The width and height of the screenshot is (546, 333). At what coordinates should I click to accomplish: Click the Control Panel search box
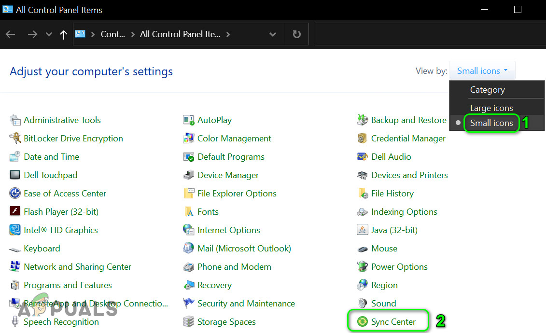pyautogui.click(x=430, y=34)
